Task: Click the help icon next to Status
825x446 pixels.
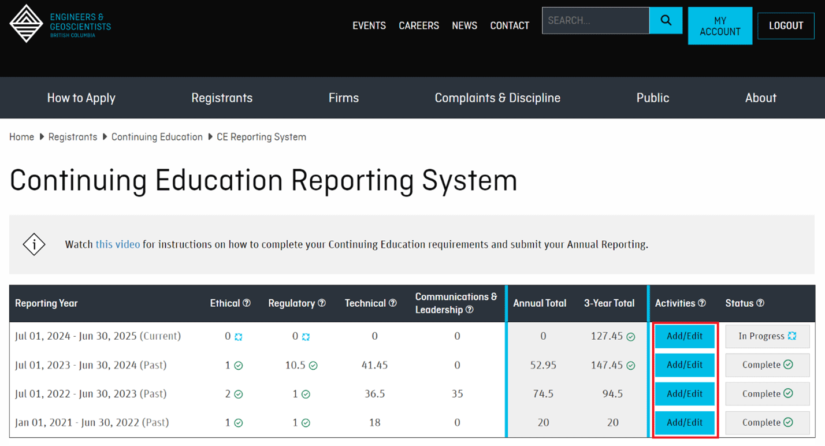Action: [760, 303]
